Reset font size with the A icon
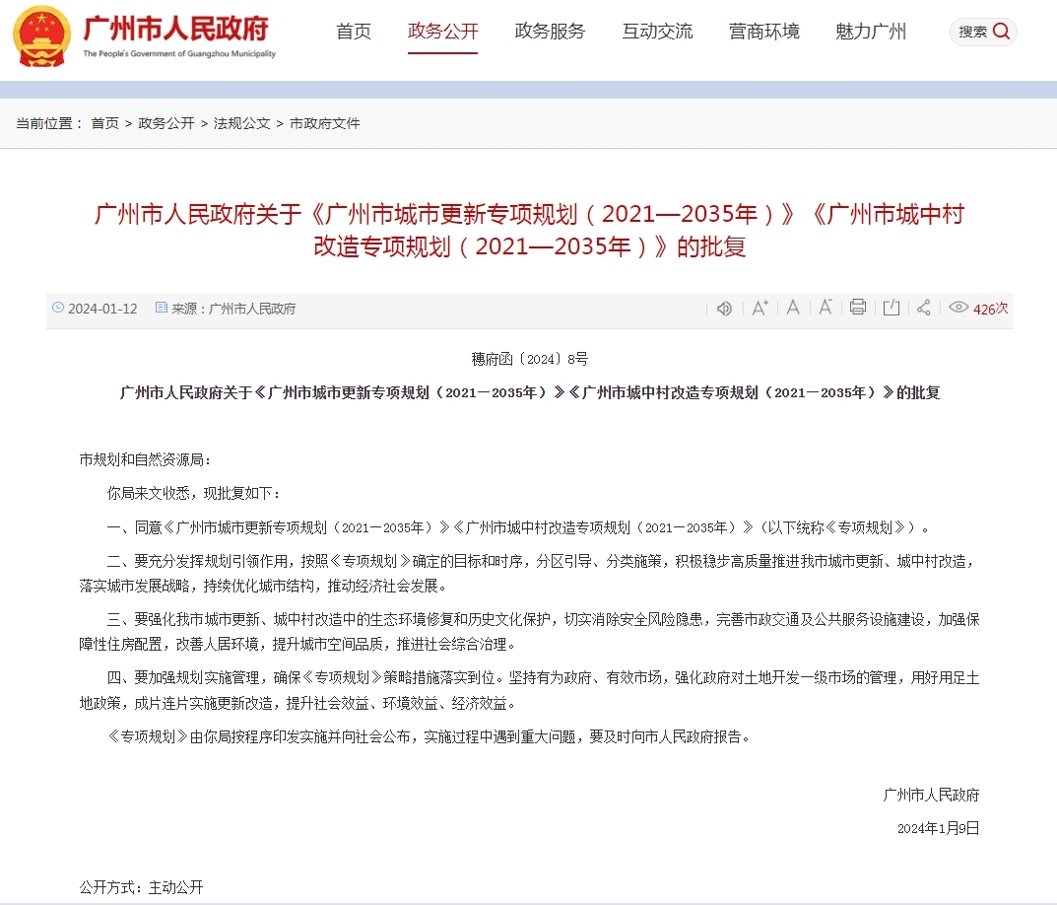The image size is (1057, 905). tap(793, 309)
